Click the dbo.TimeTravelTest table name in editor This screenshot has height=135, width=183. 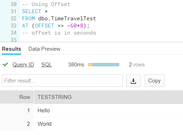click(67, 19)
